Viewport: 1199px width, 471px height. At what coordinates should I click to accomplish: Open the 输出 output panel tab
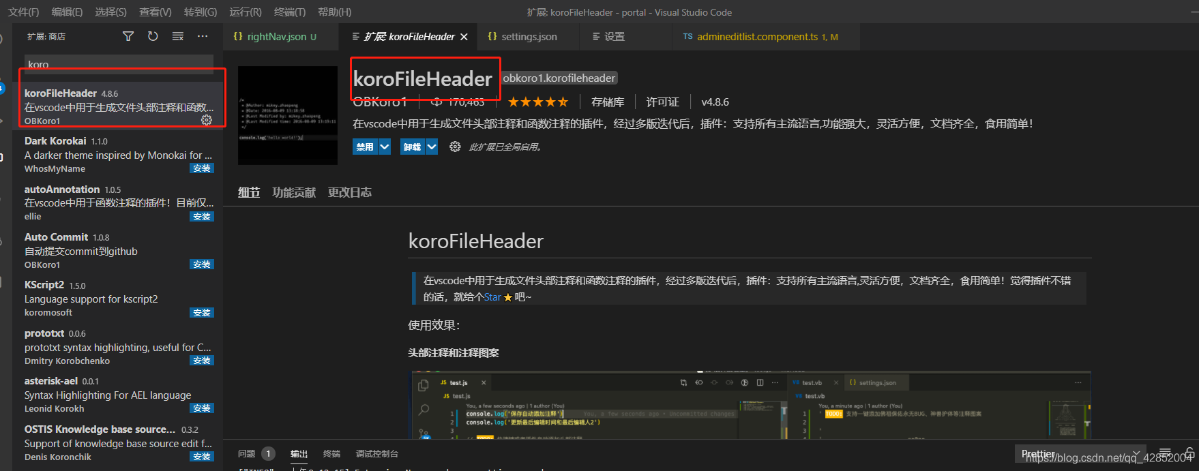tap(299, 454)
